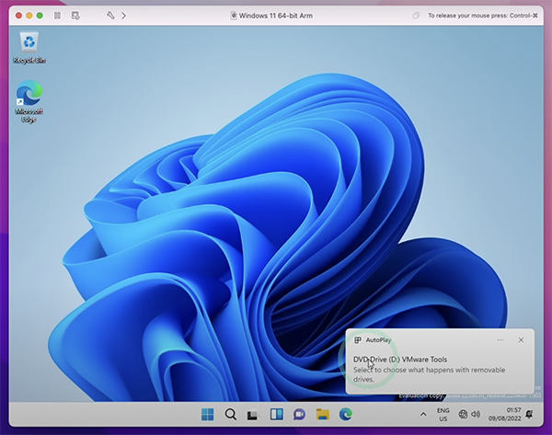
Task: Open the Microsoft Edge desktop shortcut
Action: (x=29, y=101)
